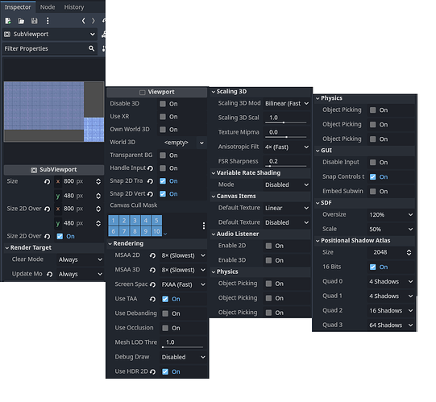Switch to the History tab
The height and width of the screenshot is (402, 436).
[74, 7]
